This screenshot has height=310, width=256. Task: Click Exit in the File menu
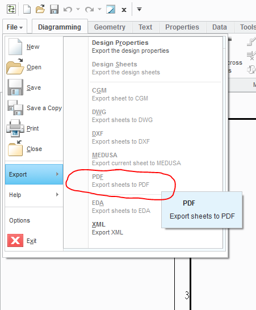[x=34, y=241]
